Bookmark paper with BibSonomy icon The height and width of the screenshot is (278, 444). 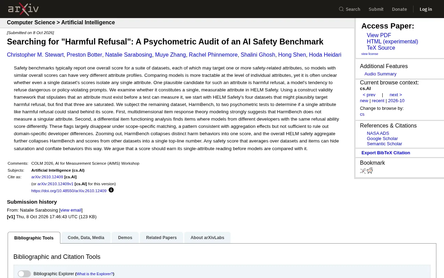(x=363, y=171)
